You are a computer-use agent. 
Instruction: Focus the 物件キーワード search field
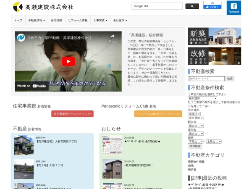(207, 79)
